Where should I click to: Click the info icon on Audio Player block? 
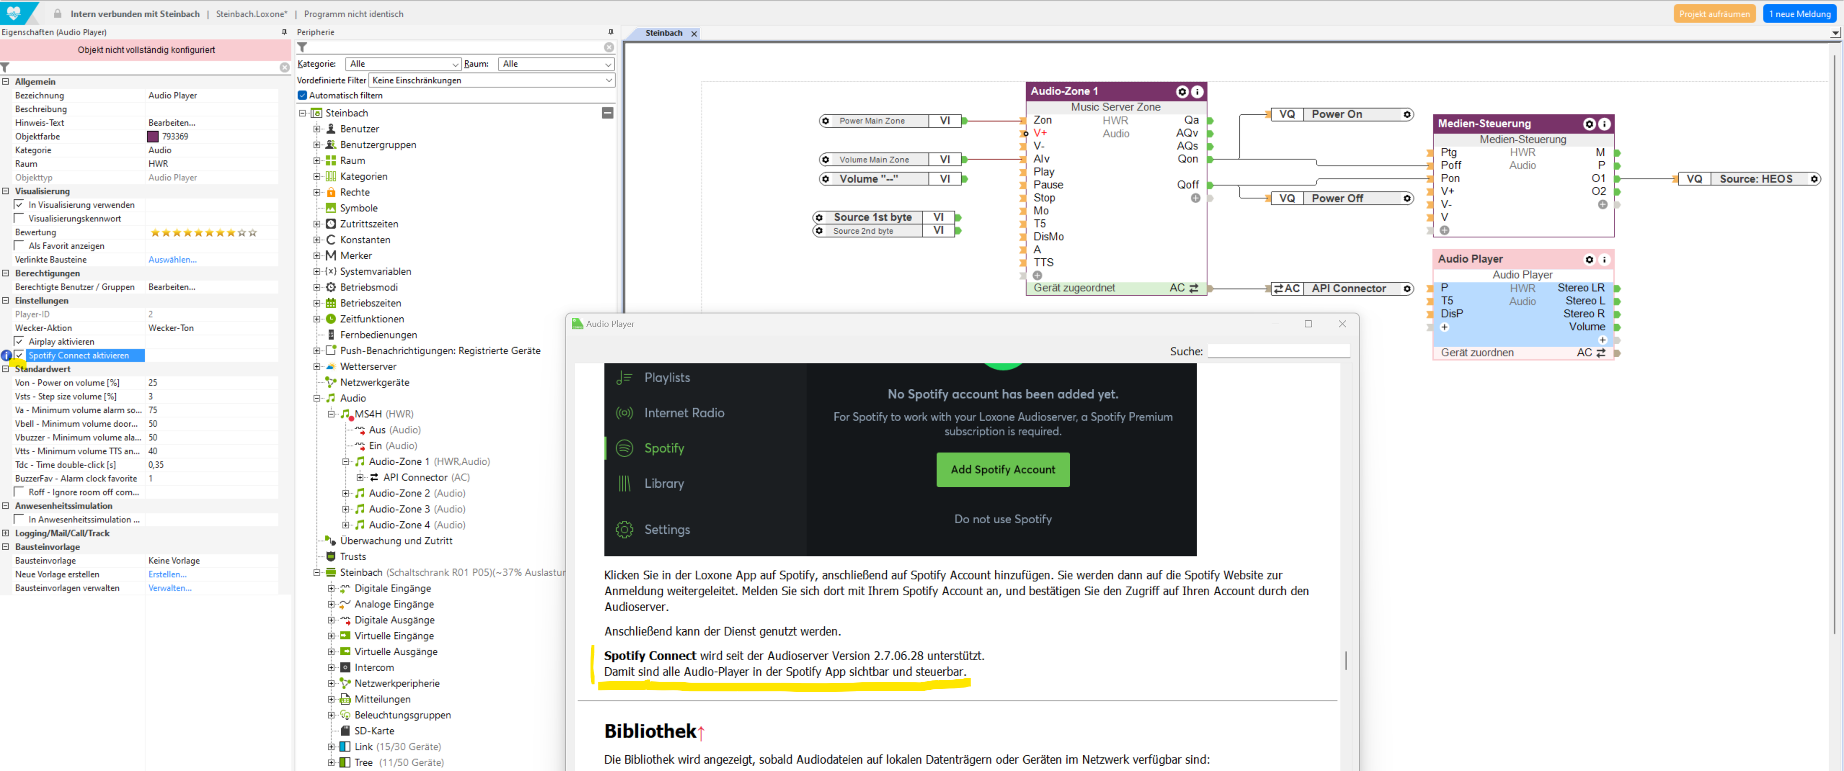click(x=1604, y=260)
